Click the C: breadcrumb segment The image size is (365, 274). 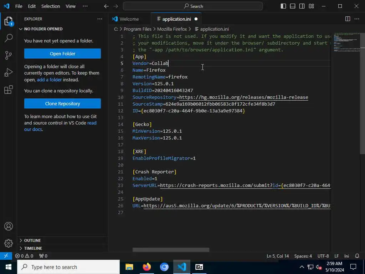pyautogui.click(x=116, y=29)
